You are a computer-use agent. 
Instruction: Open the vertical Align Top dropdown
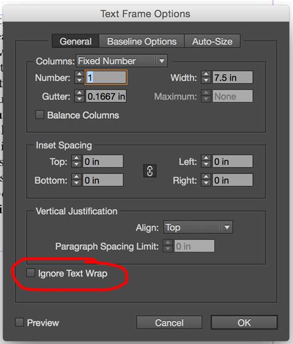(x=198, y=227)
